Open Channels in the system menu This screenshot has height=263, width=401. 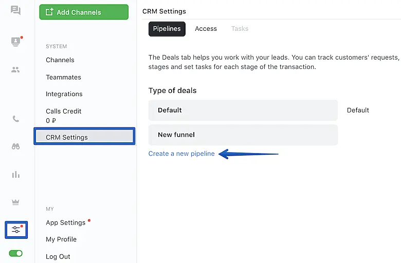click(x=60, y=60)
